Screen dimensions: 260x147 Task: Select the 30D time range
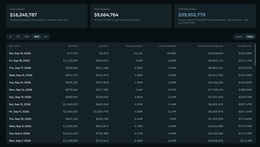27,37
